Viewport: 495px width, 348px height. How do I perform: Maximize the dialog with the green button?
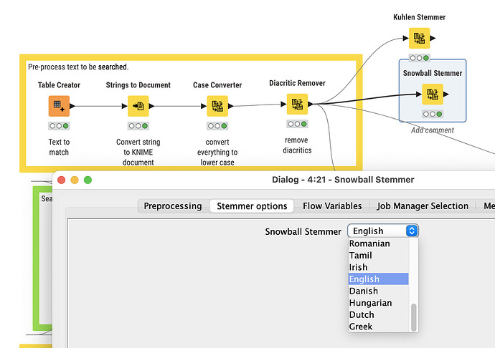point(88,180)
